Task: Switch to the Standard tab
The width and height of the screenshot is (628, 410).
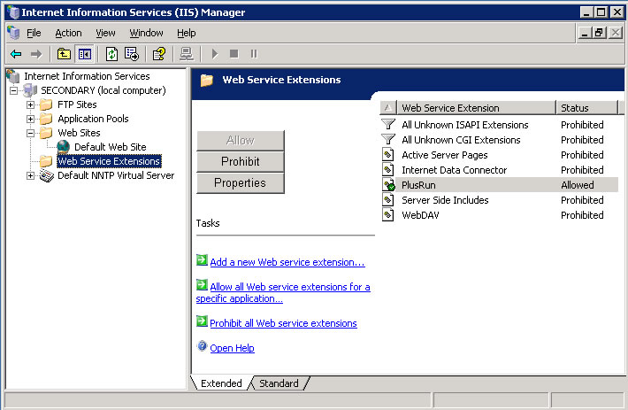Action: click(x=279, y=383)
